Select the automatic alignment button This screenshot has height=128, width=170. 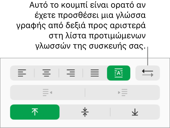click(x=119, y=73)
